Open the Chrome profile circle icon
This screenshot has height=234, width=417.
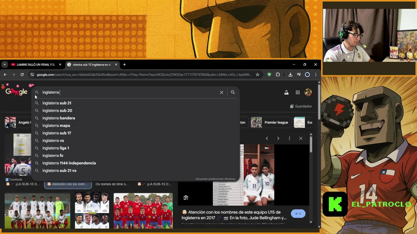(x=307, y=75)
